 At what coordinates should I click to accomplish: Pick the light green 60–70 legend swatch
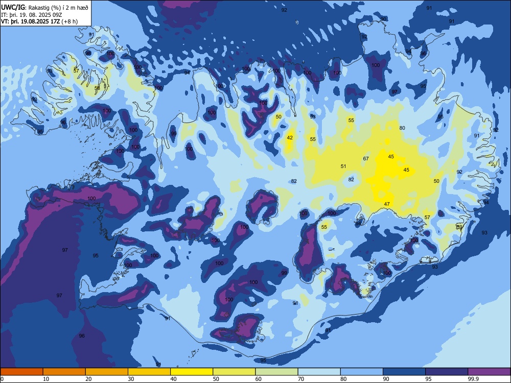[276, 372]
